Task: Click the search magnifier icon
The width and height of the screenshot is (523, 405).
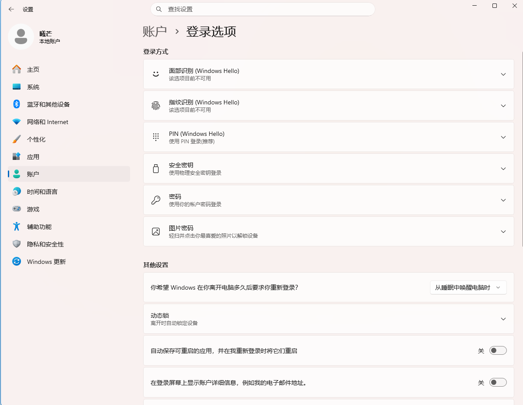Action: (159, 9)
